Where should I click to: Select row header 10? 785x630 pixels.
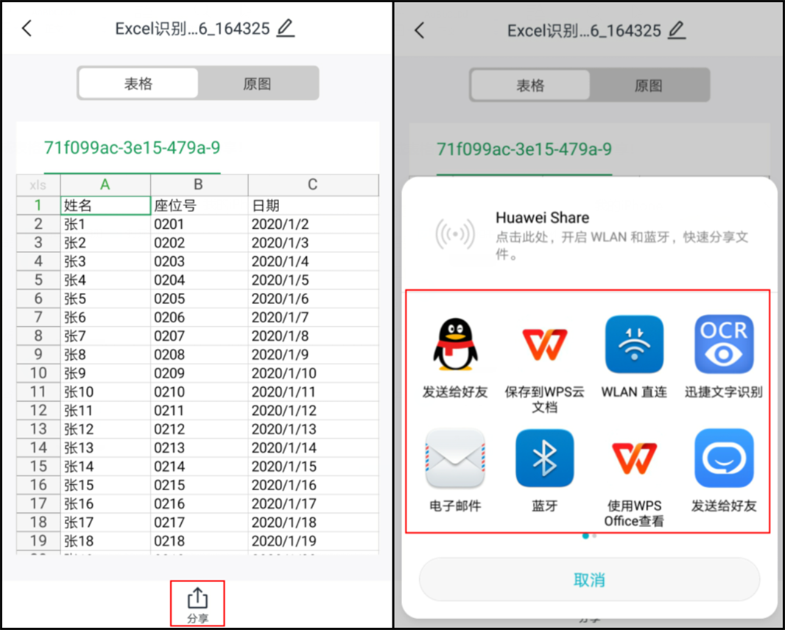[x=38, y=373]
